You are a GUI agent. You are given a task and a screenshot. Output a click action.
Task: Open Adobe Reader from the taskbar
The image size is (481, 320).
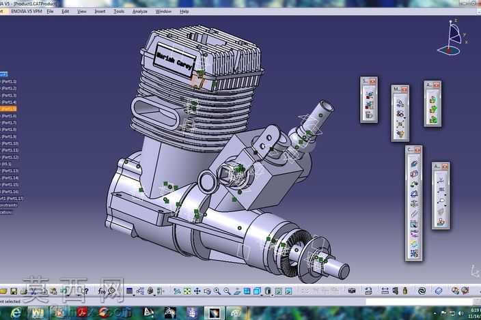pos(82,312)
